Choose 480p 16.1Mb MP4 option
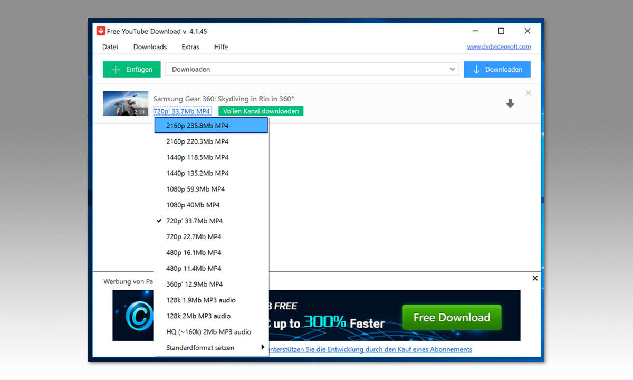The width and height of the screenshot is (633, 380). pyautogui.click(x=212, y=252)
